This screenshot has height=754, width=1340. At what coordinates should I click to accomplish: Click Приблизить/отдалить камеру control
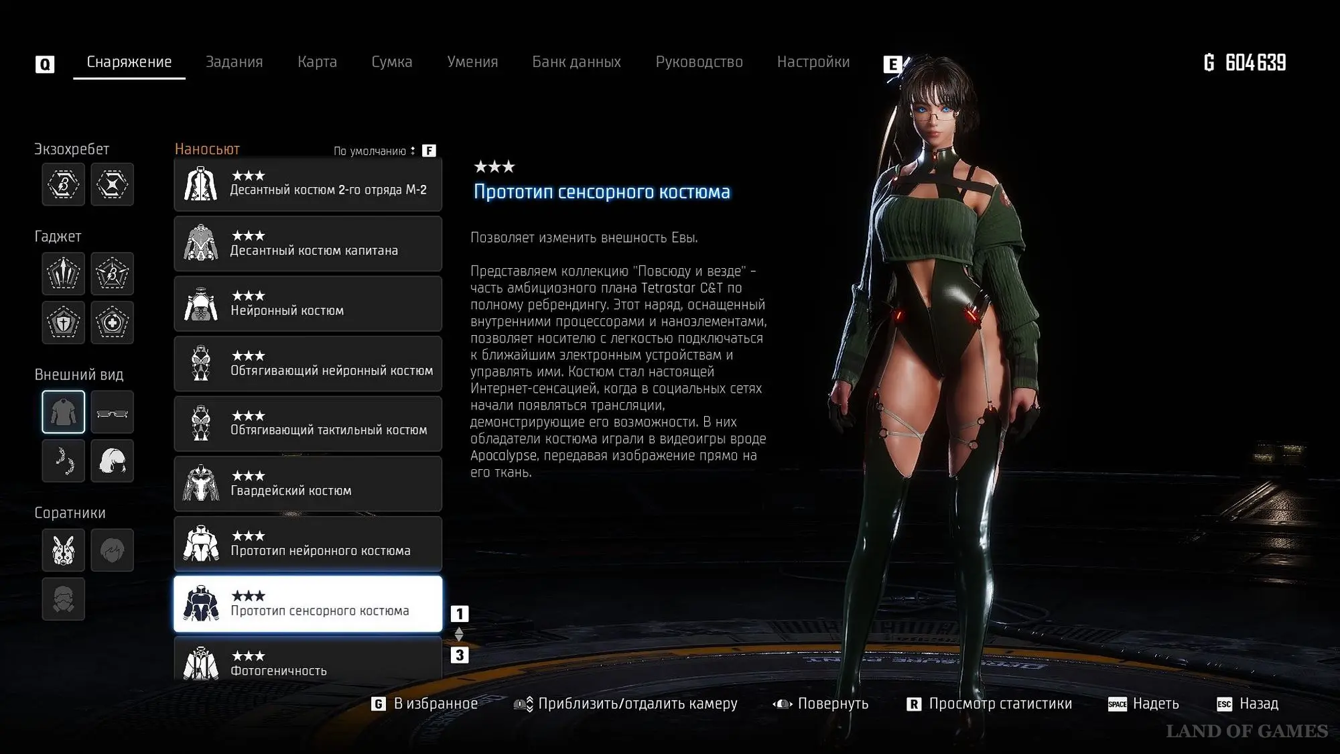coord(625,704)
